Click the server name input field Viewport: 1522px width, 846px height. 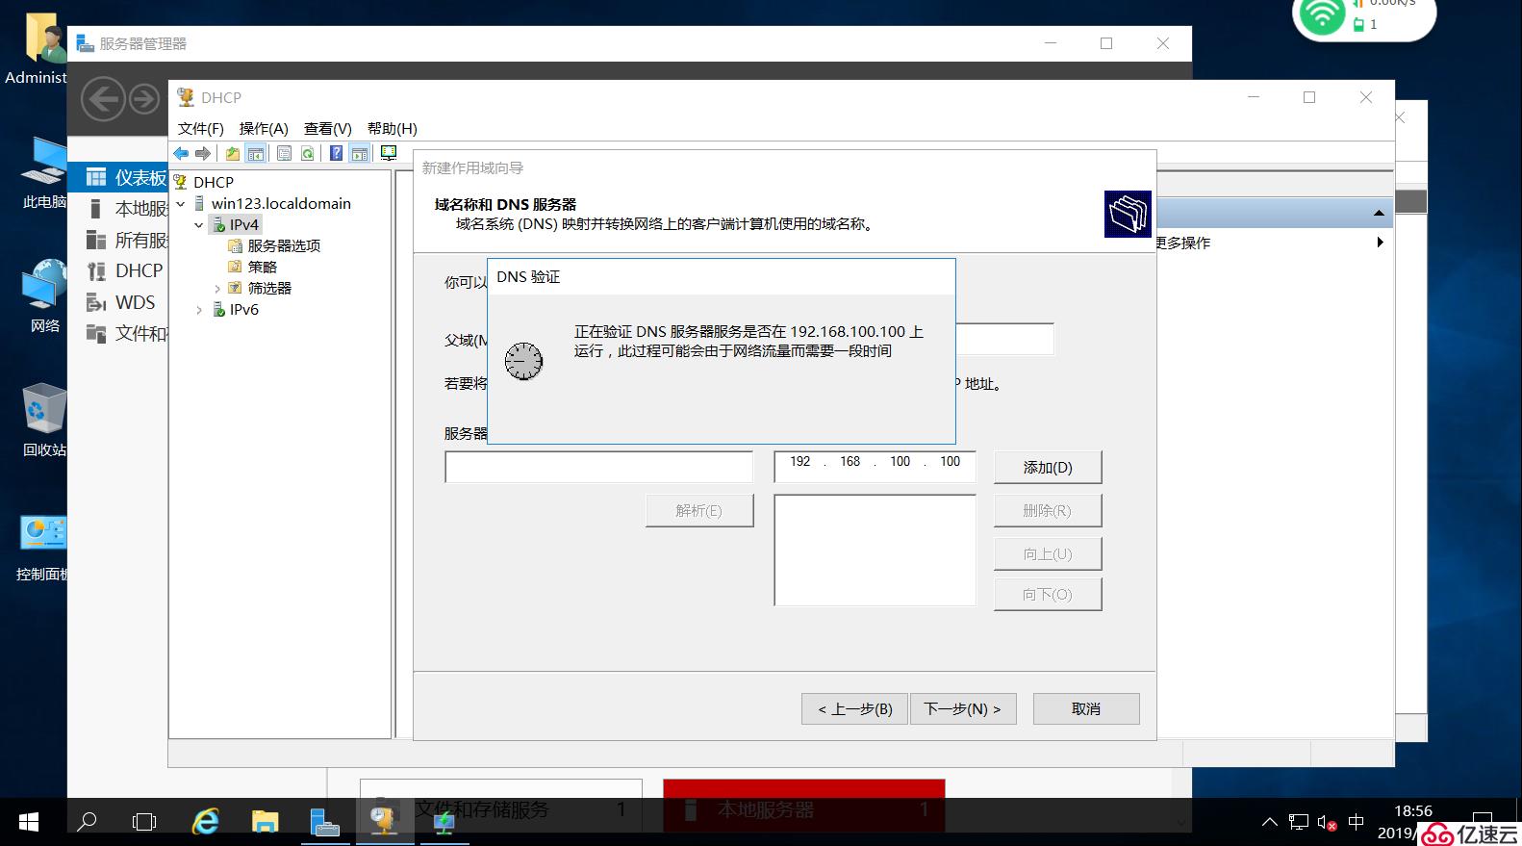click(598, 467)
